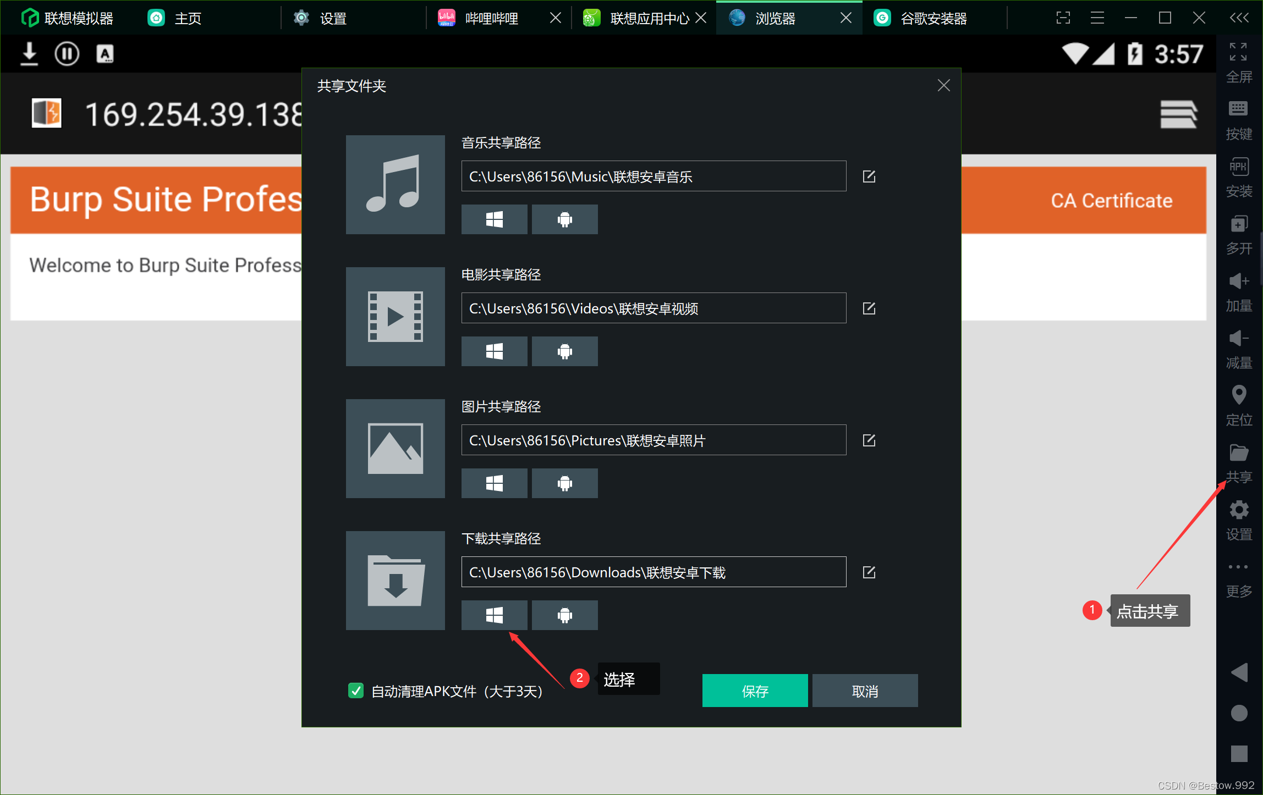Click the download folder thumbnail

pos(395,581)
